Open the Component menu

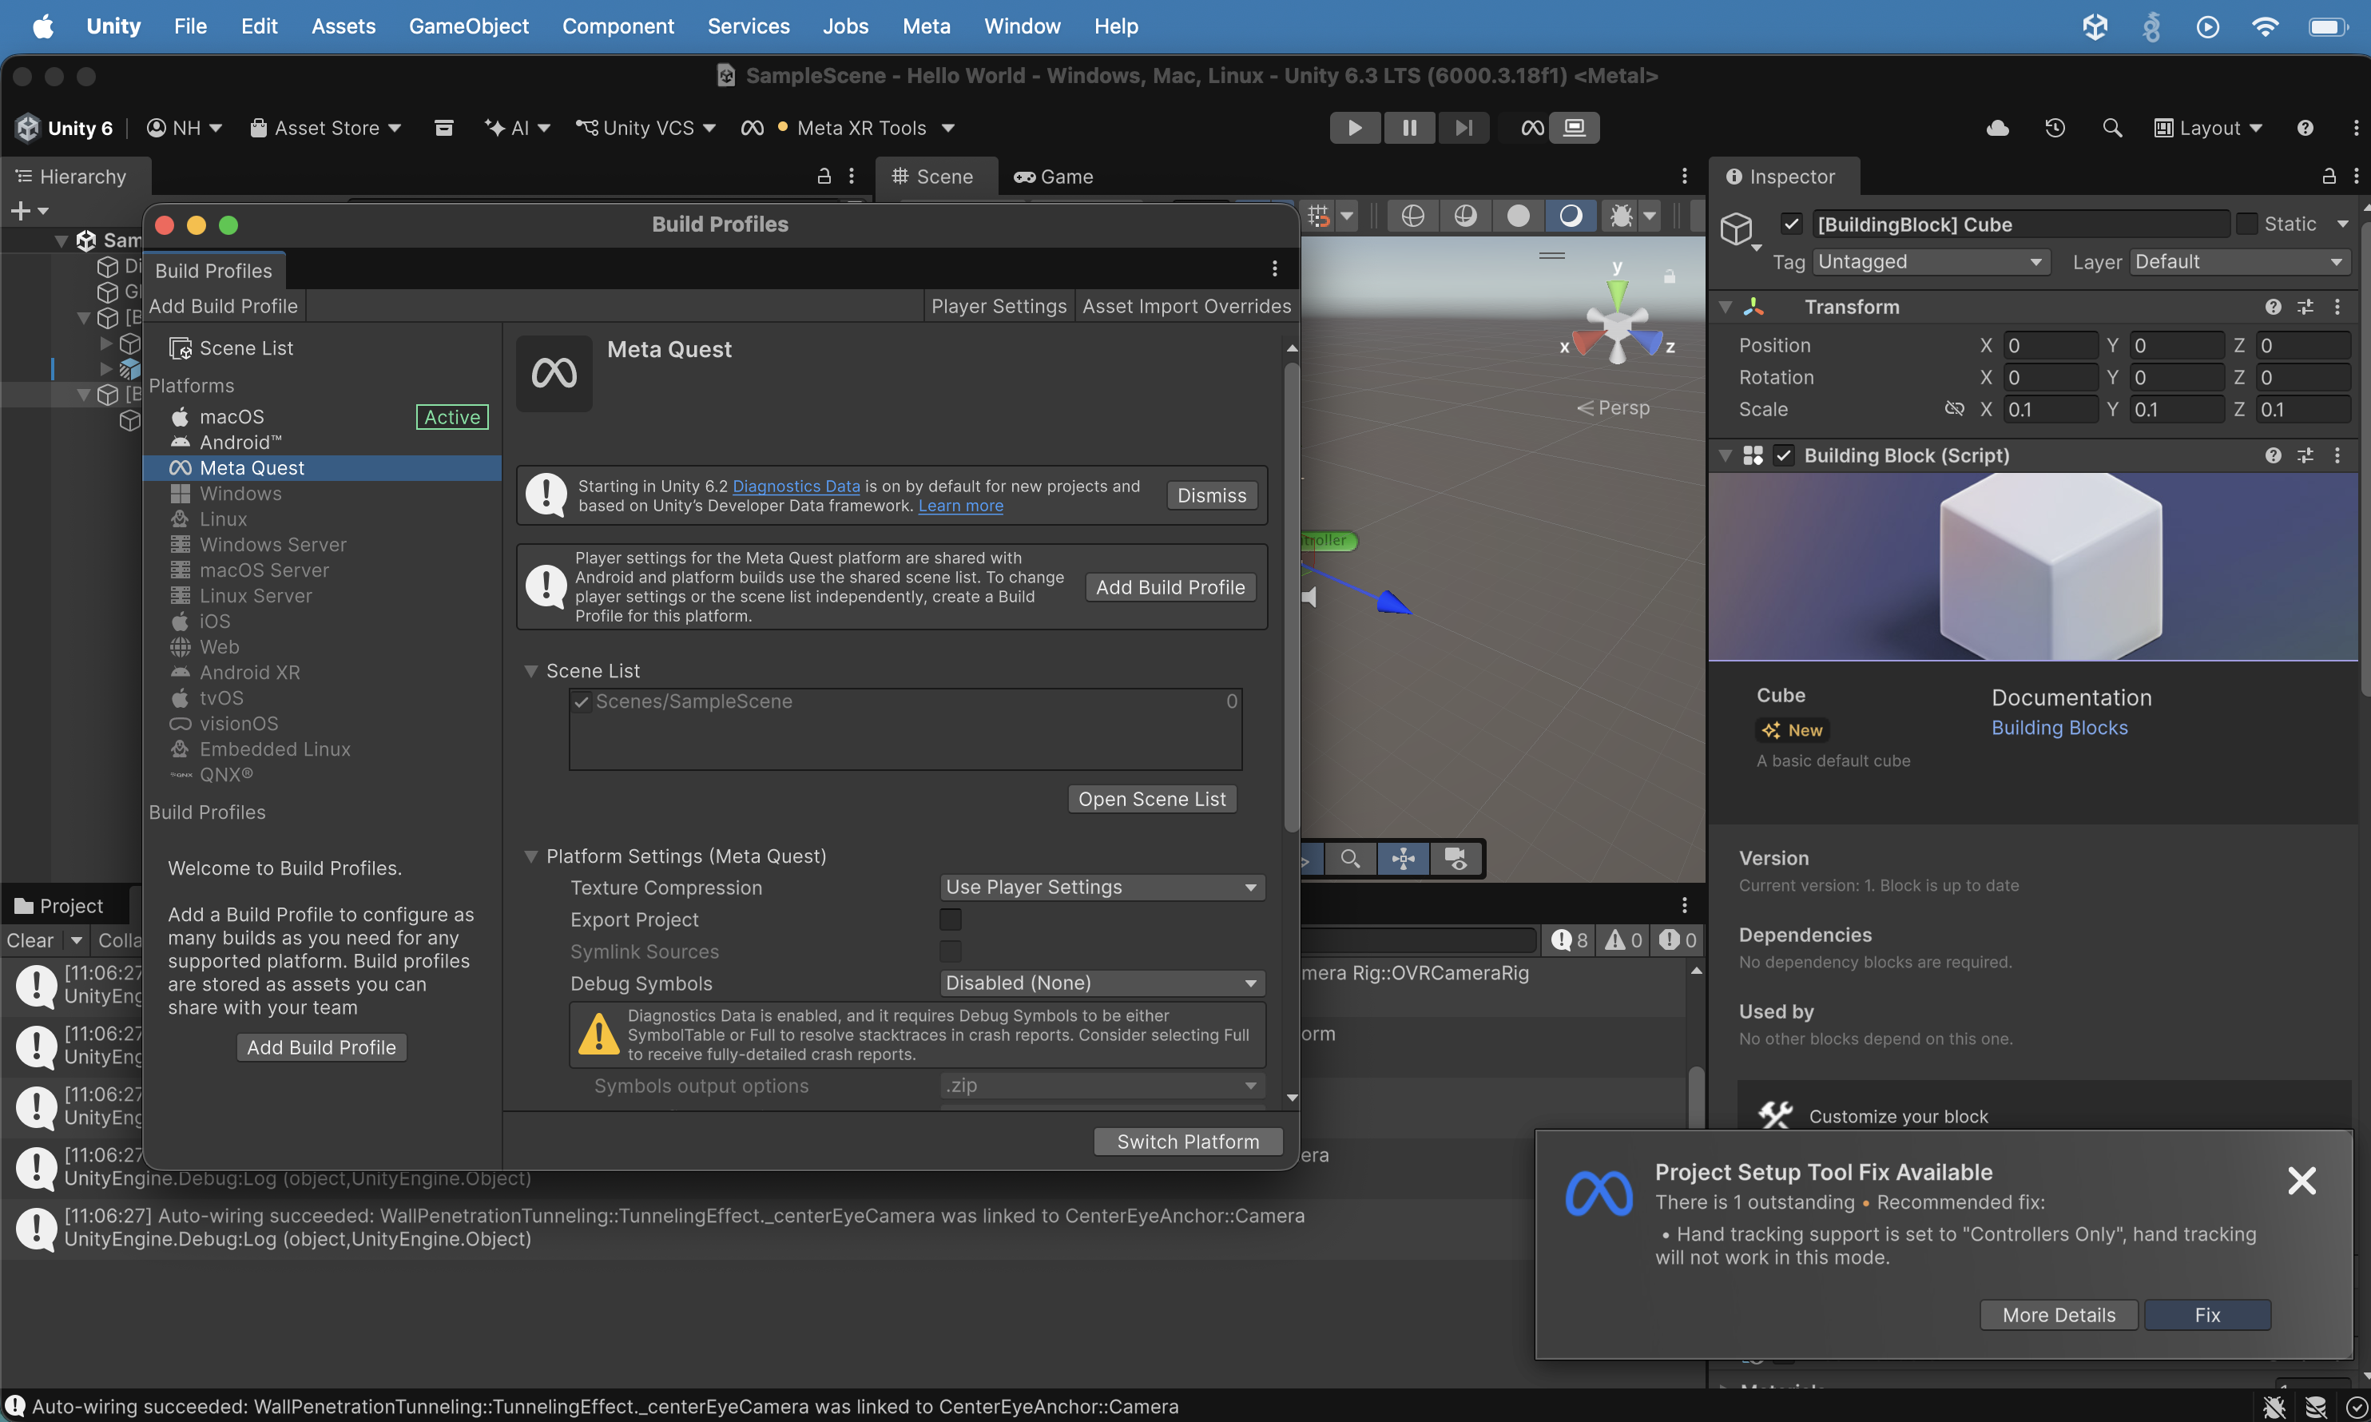point(618,26)
